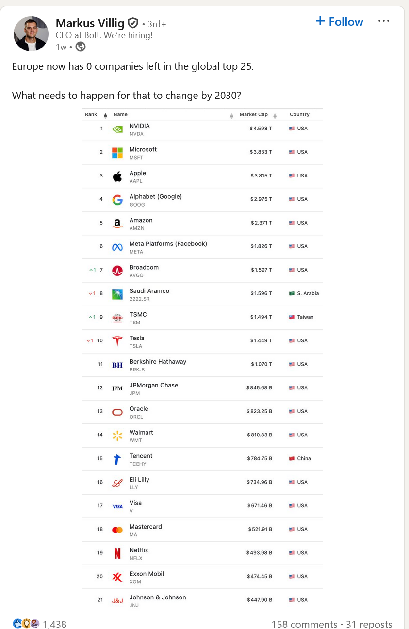Follow Markus Villig
409x629 pixels.
pos(339,22)
